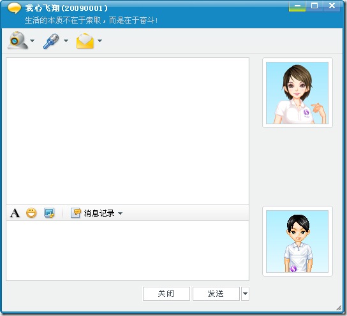Expand the mail options dropdown arrow
The height and width of the screenshot is (316, 347).
coord(100,41)
